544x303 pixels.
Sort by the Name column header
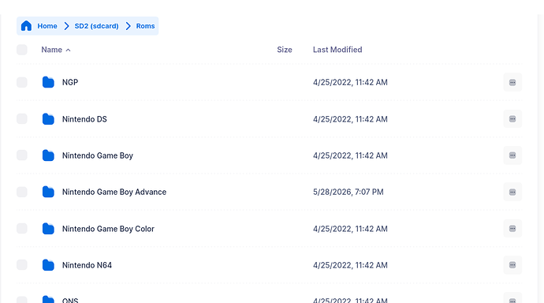coord(52,50)
